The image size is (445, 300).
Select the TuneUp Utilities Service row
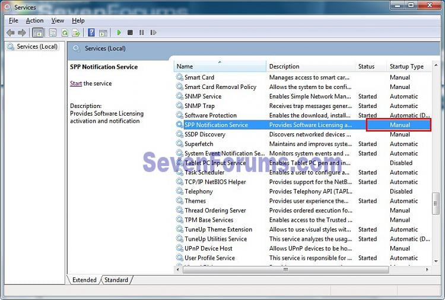tap(303, 239)
